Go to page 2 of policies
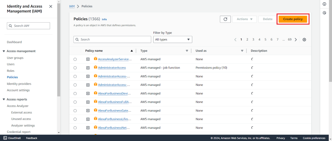The image size is (332, 141). pos(247,40)
